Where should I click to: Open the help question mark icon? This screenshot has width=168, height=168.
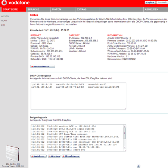click(x=139, y=166)
